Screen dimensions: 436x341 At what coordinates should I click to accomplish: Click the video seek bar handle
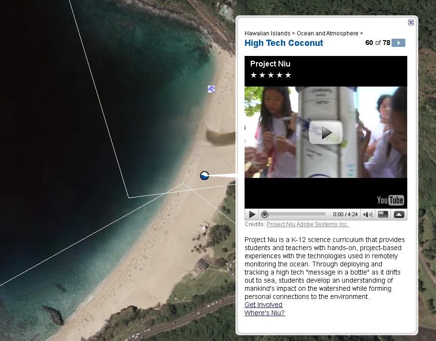coord(265,214)
